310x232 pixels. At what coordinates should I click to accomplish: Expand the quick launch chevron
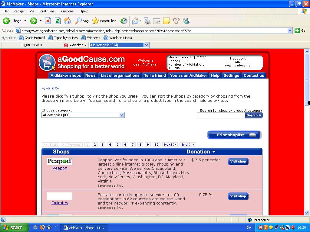[x=56, y=226]
